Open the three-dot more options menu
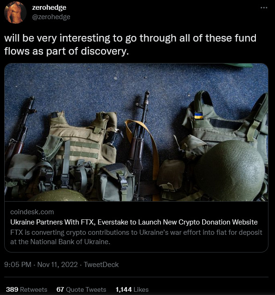The width and height of the screenshot is (275, 295). click(x=264, y=8)
